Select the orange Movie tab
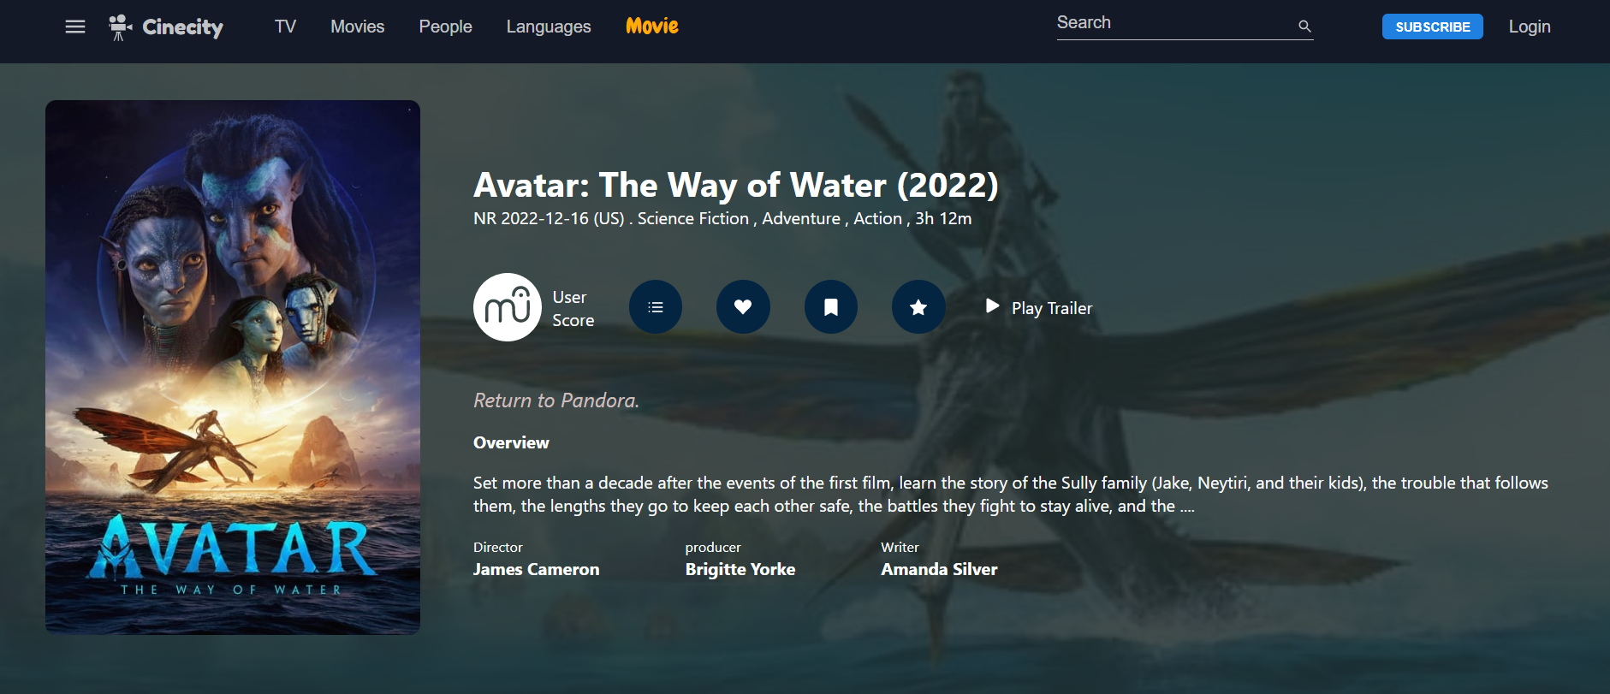 click(x=652, y=27)
